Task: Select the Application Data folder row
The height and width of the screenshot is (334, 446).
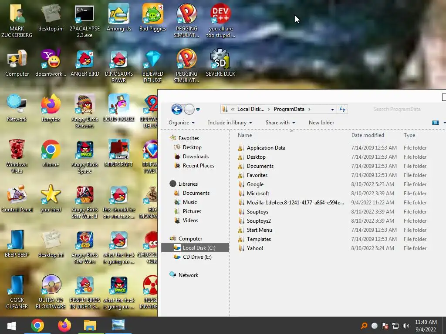Action: 333,148
